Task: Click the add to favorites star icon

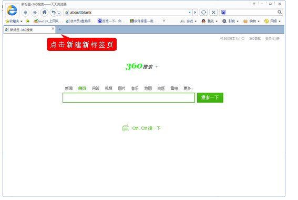Action: 27,21
